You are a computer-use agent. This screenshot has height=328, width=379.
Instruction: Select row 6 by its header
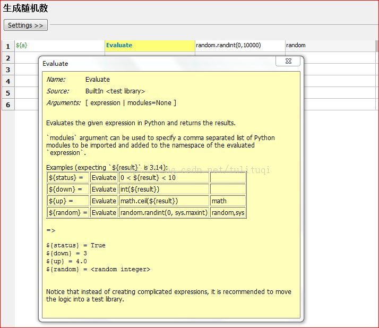click(x=8, y=105)
